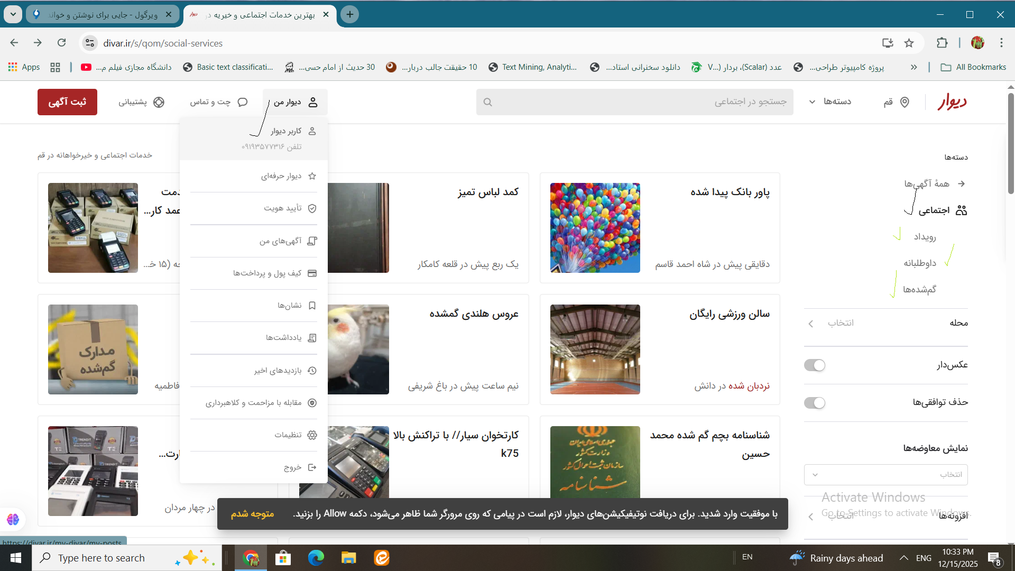Open the show exchanges (نمایش معاوضه‌ها) select box
The image size is (1015, 571).
885,475
